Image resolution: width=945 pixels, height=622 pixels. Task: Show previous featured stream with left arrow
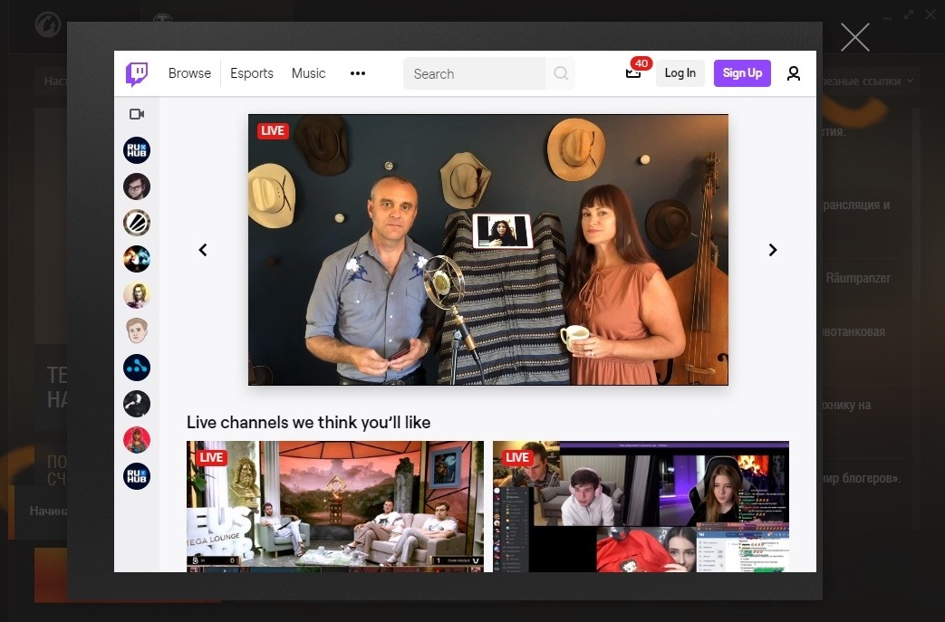click(x=203, y=250)
